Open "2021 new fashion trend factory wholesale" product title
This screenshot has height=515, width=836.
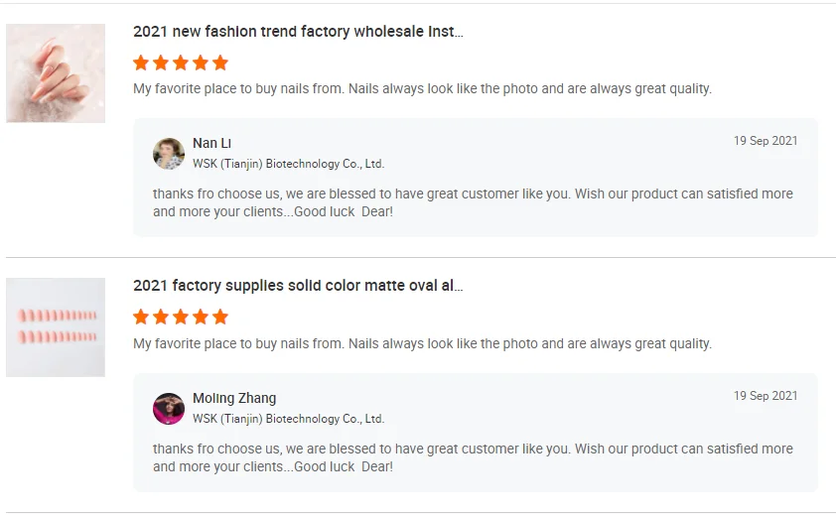(x=298, y=32)
